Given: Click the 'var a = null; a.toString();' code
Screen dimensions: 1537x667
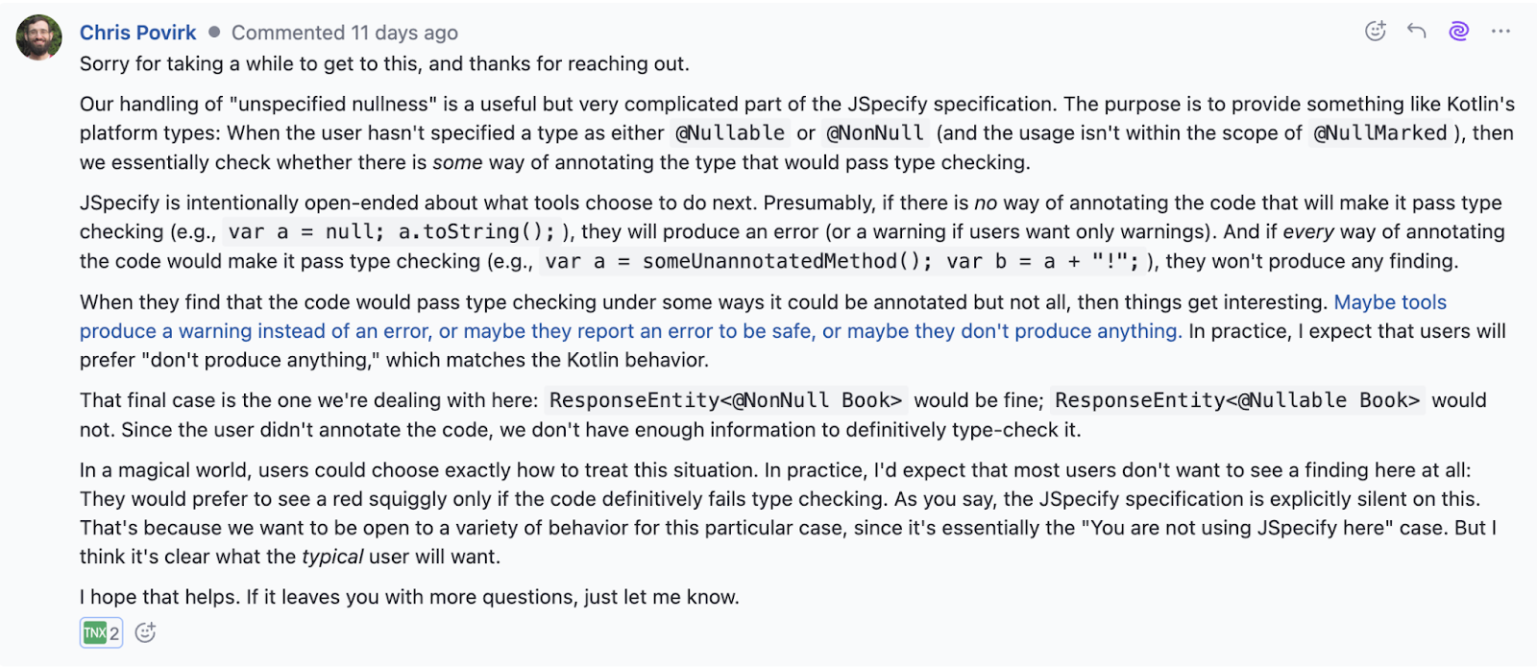Looking at the screenshot, I should pos(391,232).
